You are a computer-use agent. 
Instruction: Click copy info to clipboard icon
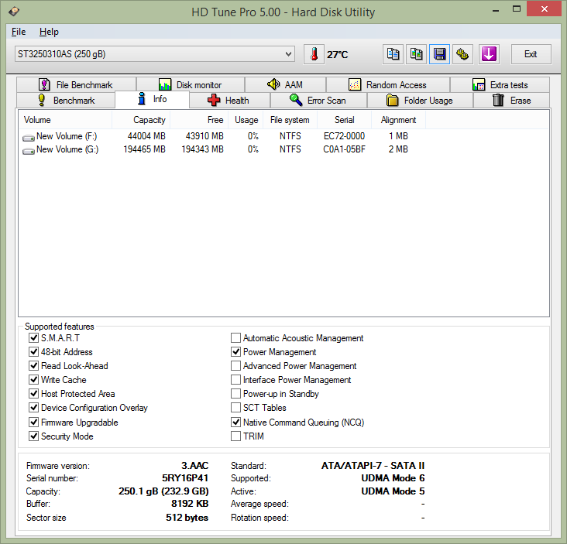pyautogui.click(x=393, y=54)
